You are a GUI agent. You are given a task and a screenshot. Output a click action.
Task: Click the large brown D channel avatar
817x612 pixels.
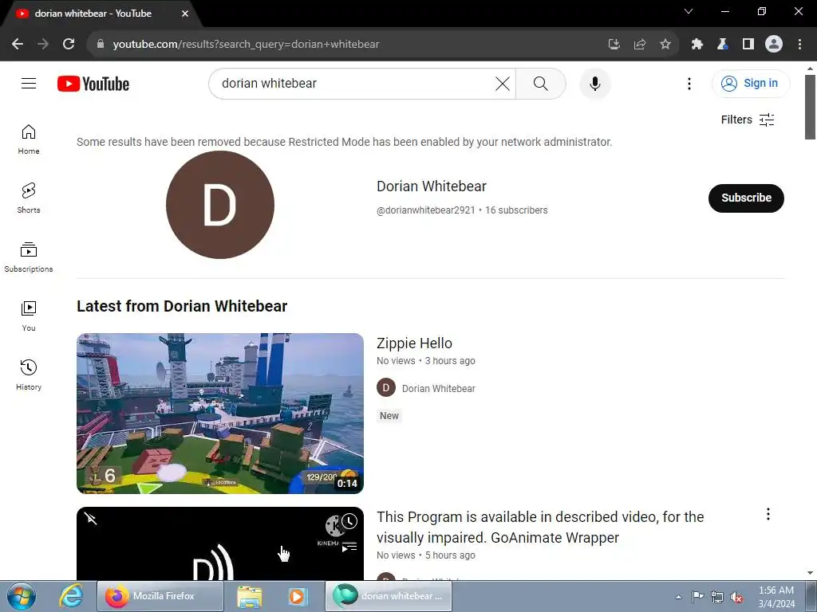pyautogui.click(x=220, y=205)
